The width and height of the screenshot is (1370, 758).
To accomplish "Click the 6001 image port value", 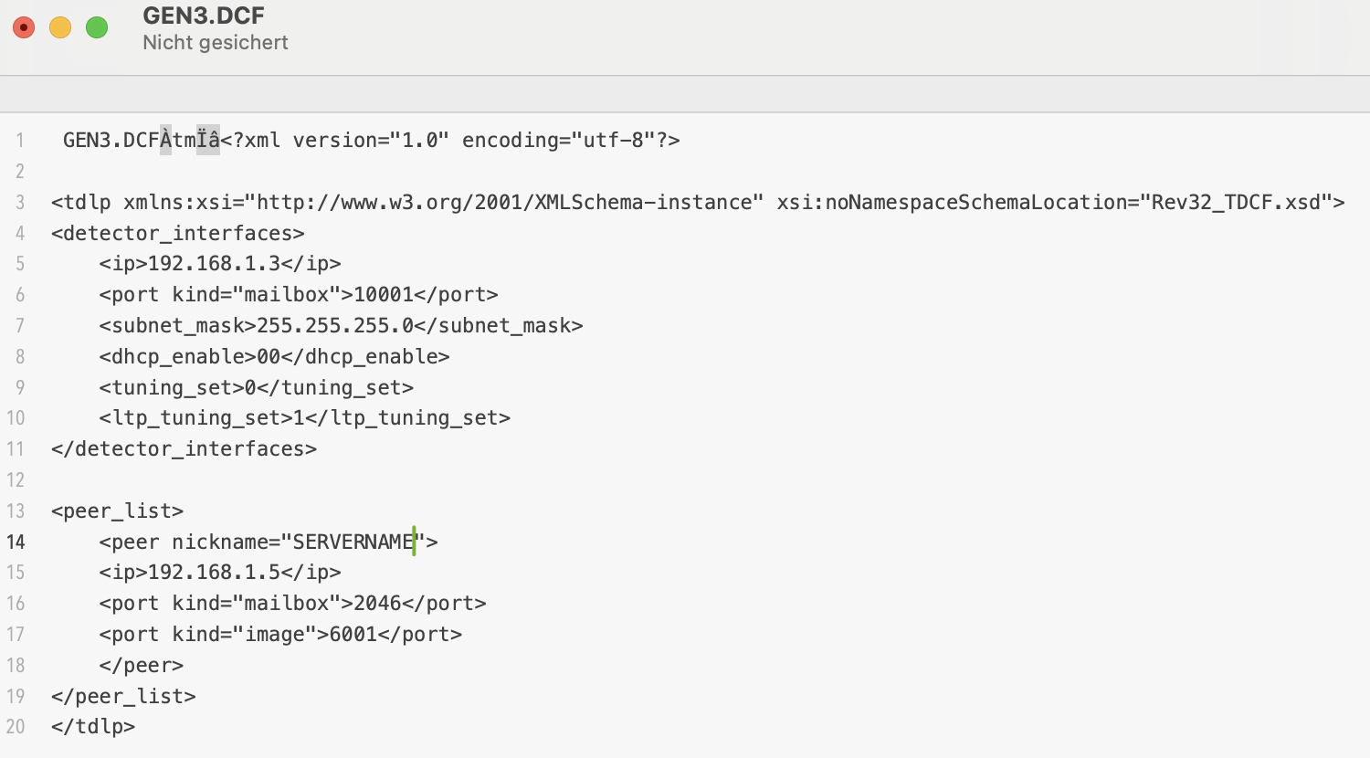I will [x=353, y=635].
